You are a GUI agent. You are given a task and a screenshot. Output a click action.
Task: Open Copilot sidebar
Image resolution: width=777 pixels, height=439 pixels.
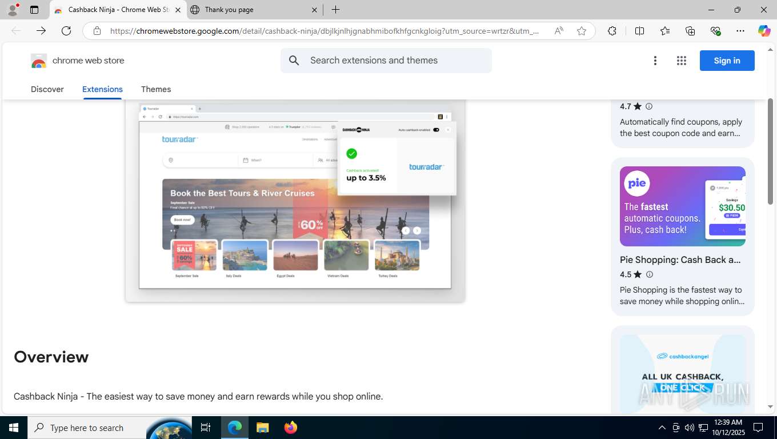[764, 31]
